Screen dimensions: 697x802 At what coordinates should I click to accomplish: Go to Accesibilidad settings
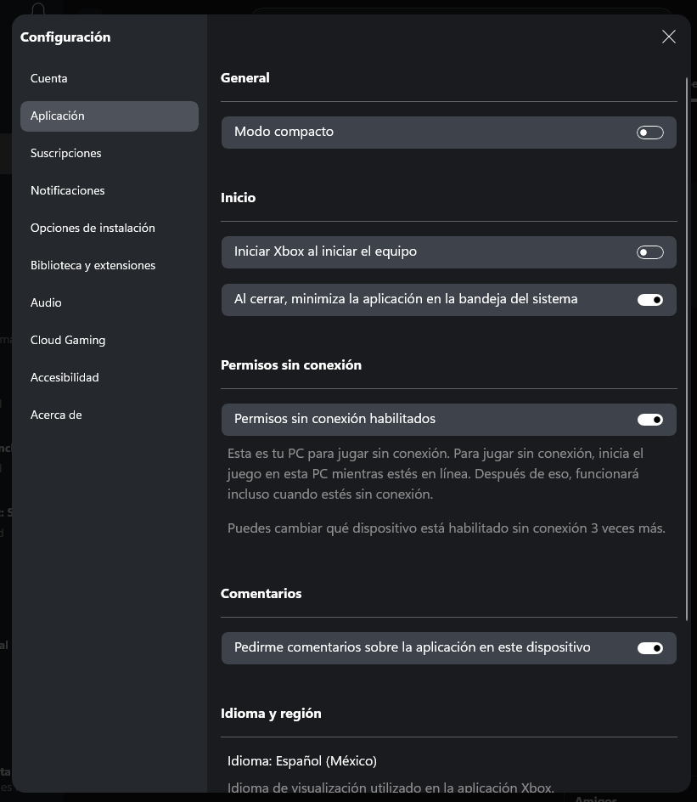point(65,377)
